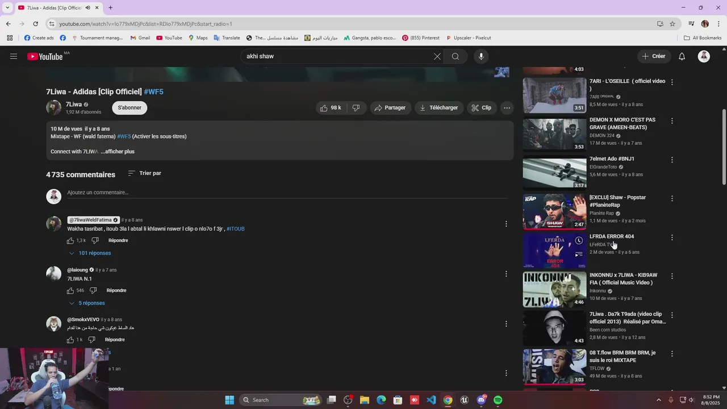Launch Spotify from the taskbar
This screenshot has width=727, height=409.
[498, 400]
